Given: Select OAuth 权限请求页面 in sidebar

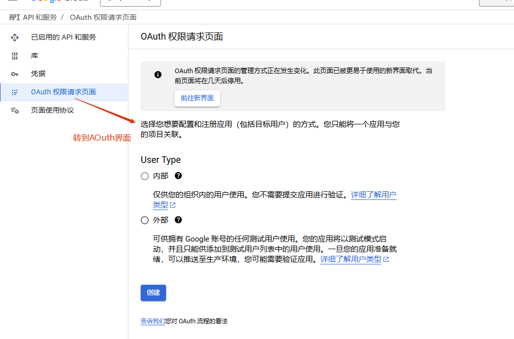Looking at the screenshot, I should click(x=64, y=92).
